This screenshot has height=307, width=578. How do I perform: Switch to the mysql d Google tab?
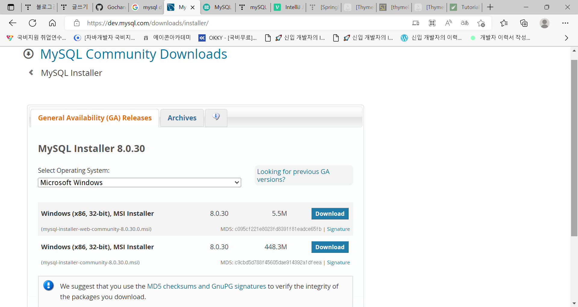pos(147,7)
